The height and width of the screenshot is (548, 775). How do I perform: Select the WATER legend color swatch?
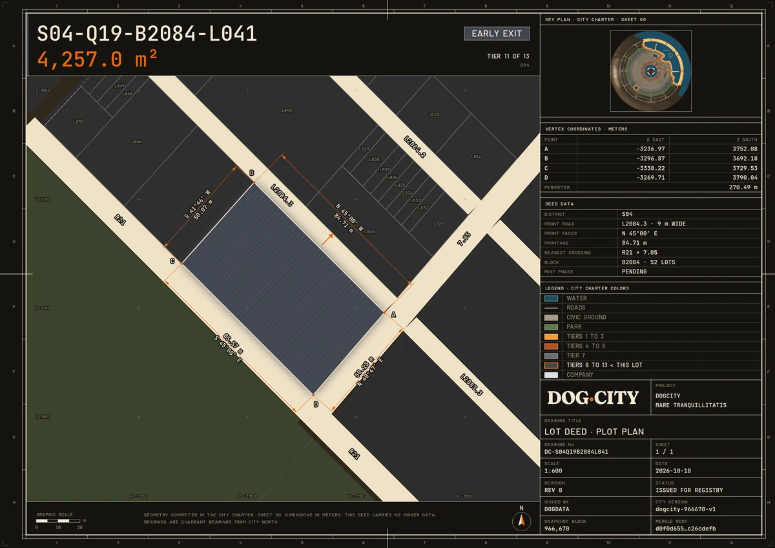[x=551, y=299]
